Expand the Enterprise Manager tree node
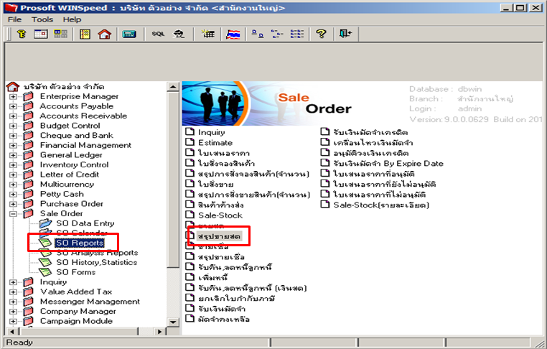The image size is (547, 349). click(x=13, y=96)
